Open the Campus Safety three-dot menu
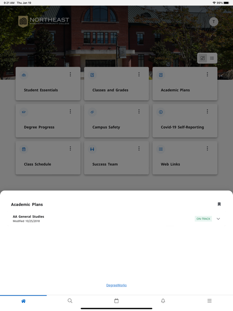Screen dimensions: 233x311 click(x=139, y=111)
